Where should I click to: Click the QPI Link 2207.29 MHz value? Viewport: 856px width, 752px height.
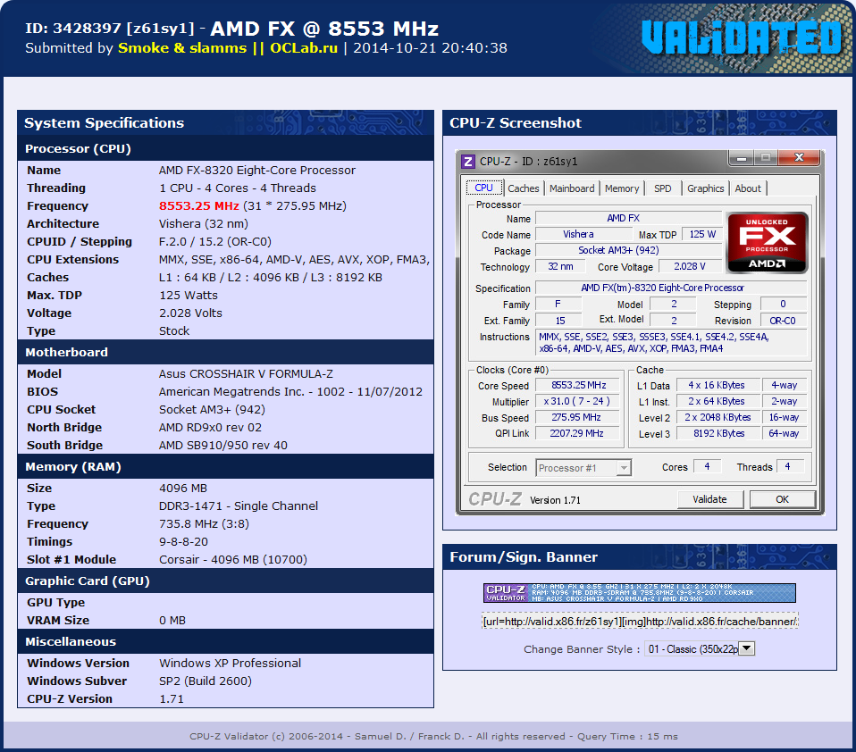[577, 433]
